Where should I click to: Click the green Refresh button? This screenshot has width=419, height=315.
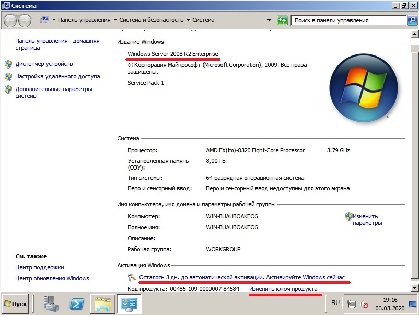(x=282, y=20)
